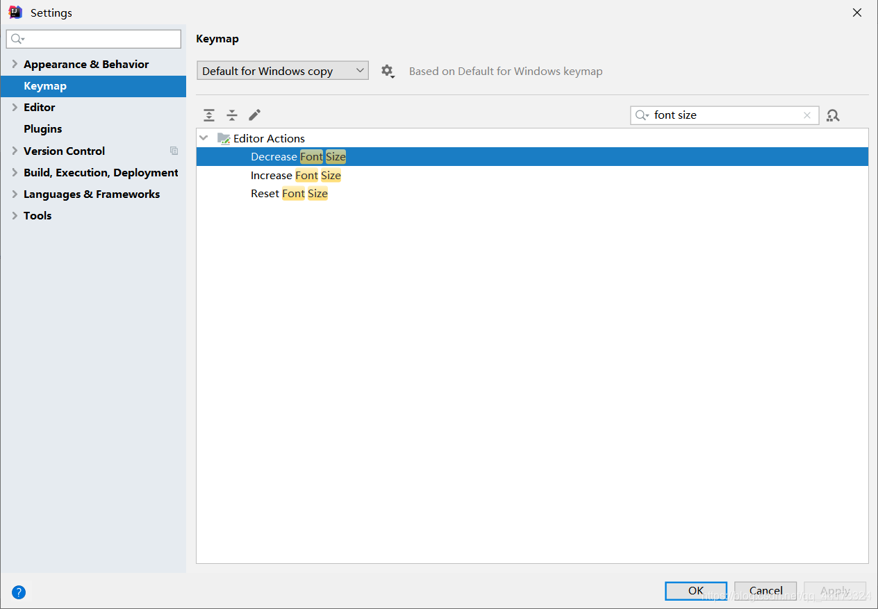Open the keymap gear options menu
This screenshot has height=609, width=878.
point(388,71)
